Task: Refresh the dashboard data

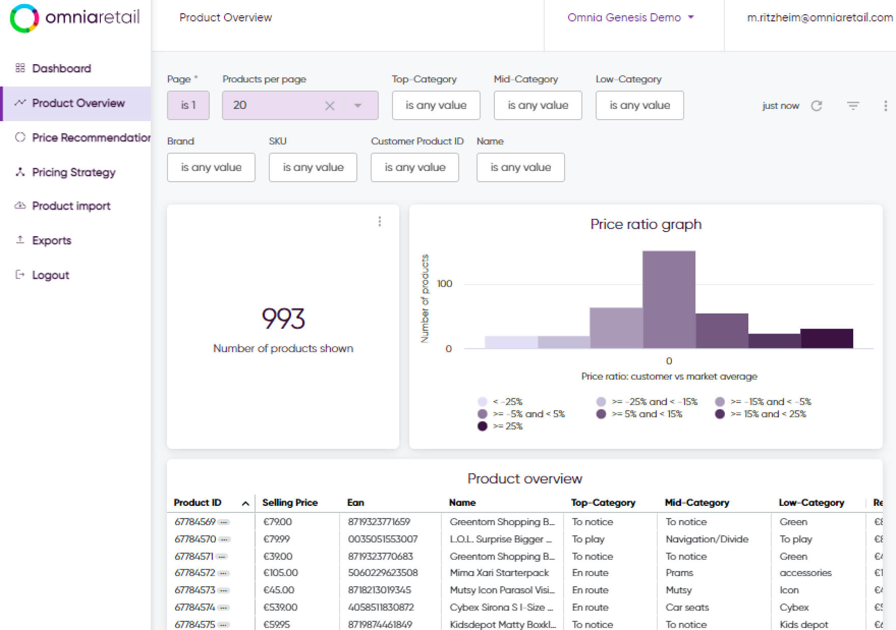Action: [x=817, y=105]
